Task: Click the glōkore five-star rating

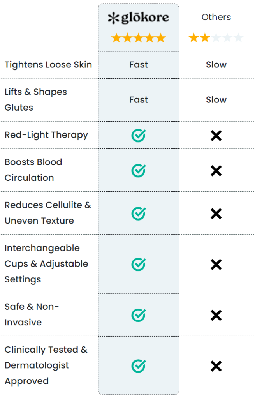Action: pyautogui.click(x=139, y=38)
